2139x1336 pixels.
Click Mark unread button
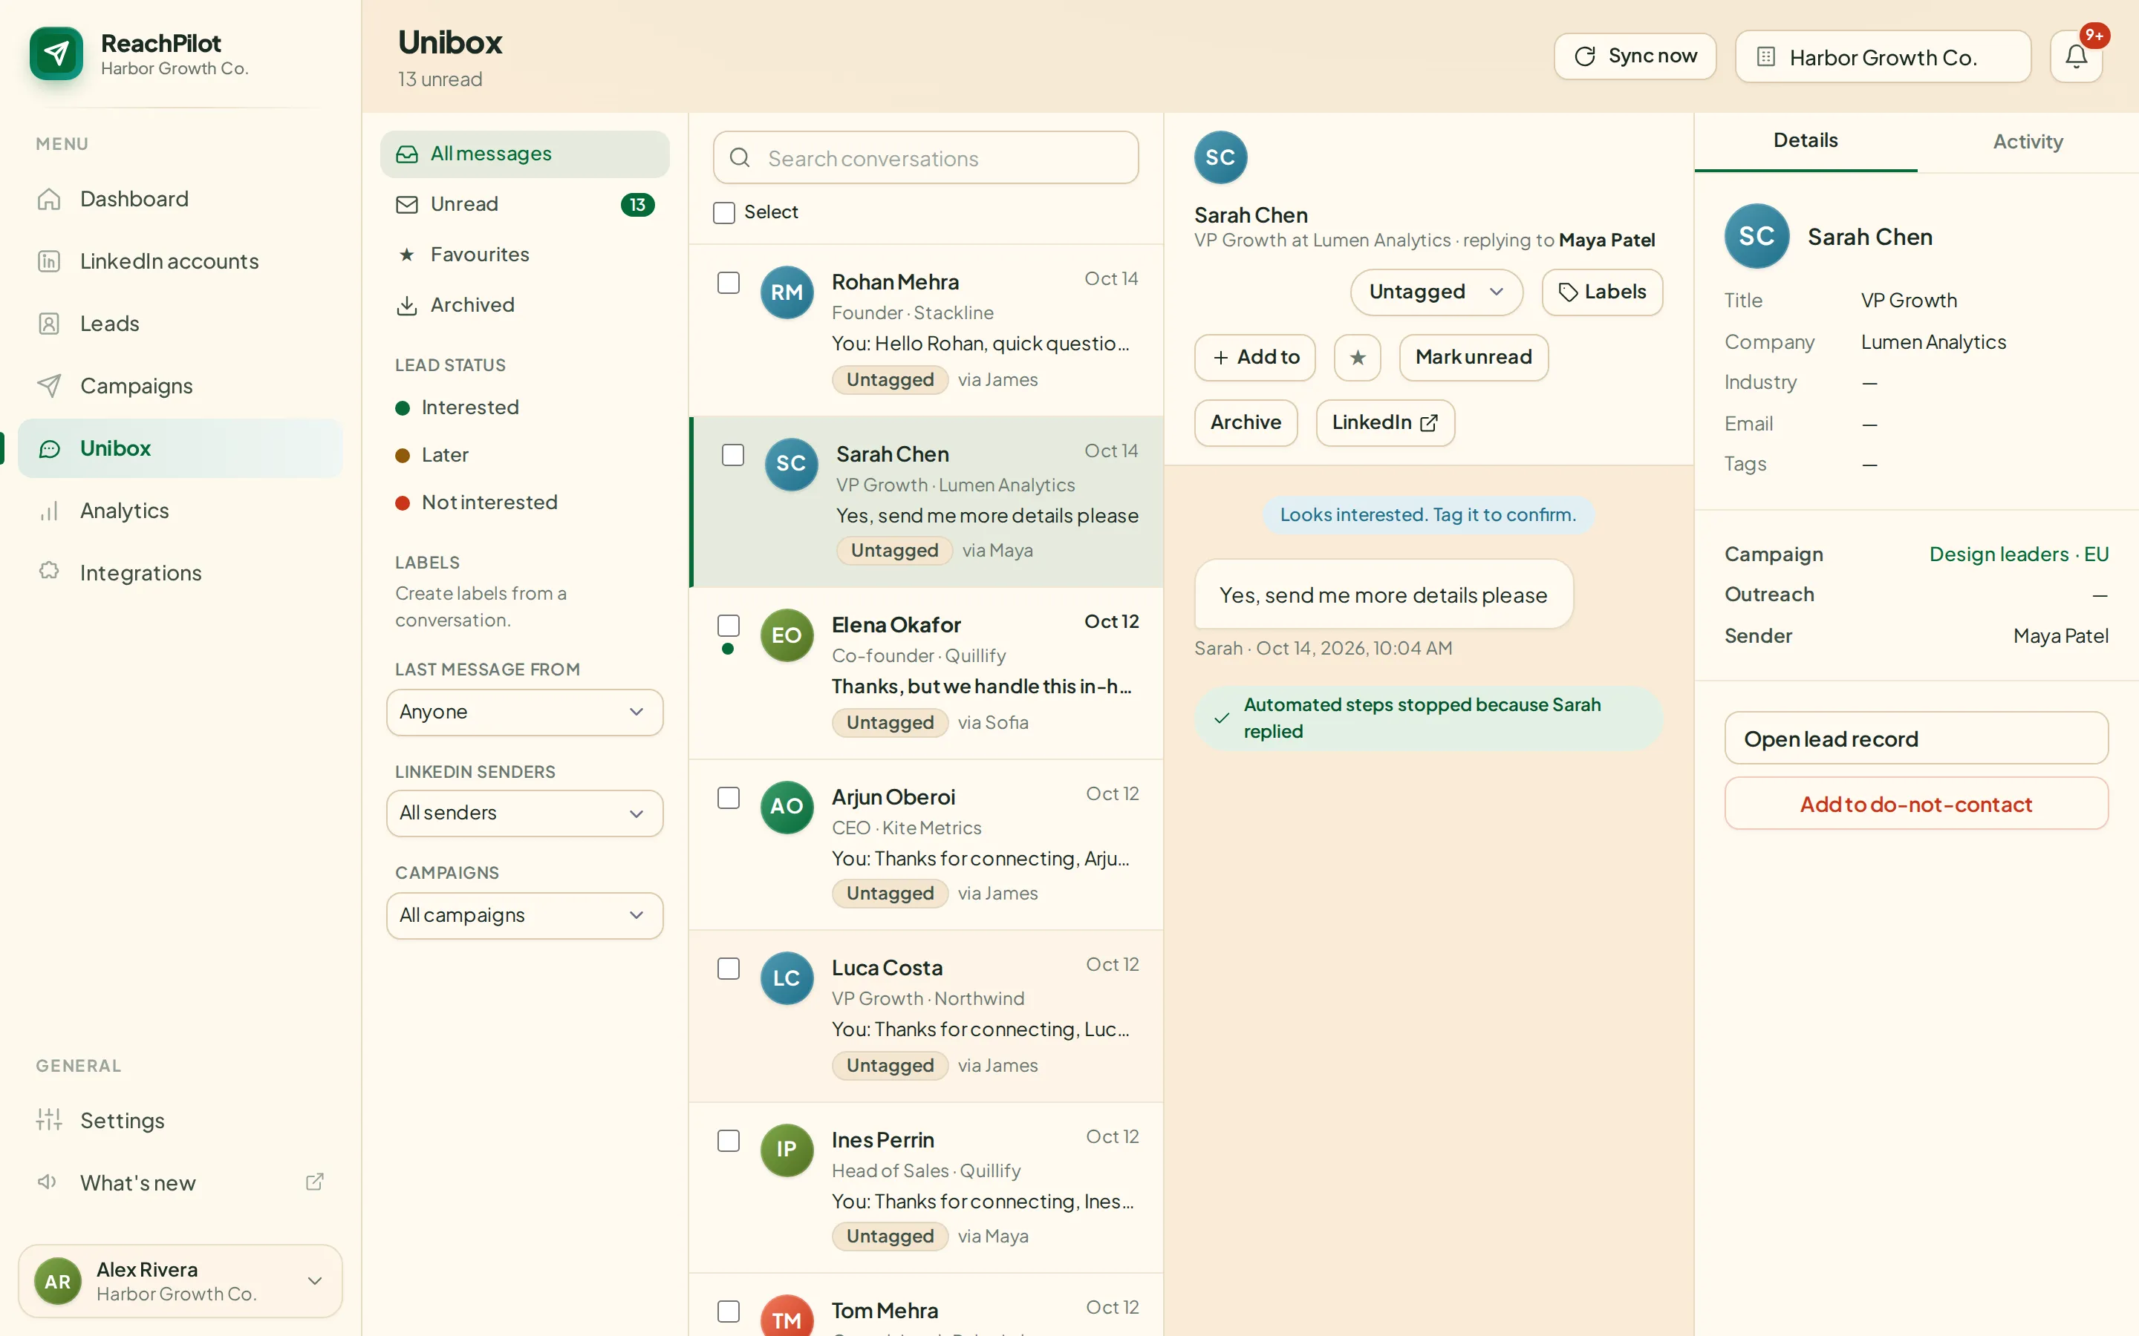(1473, 357)
